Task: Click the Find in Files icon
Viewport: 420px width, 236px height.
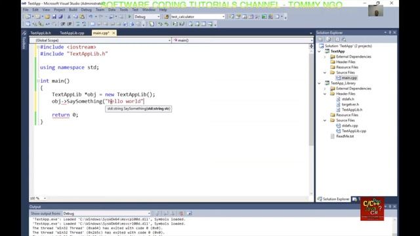Action: click(x=166, y=16)
